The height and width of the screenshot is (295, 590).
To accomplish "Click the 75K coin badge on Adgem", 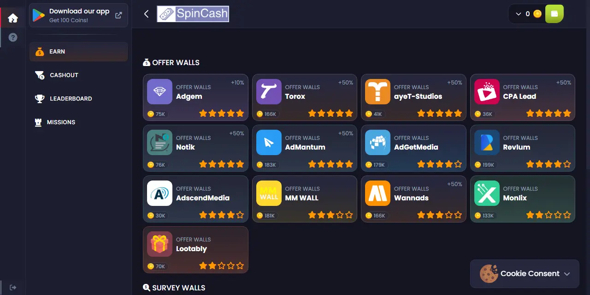I will click(156, 114).
